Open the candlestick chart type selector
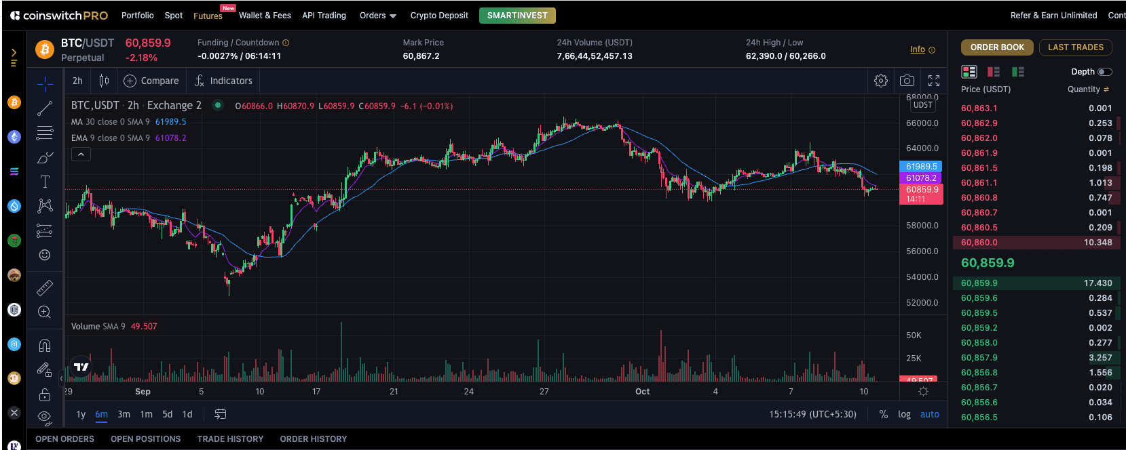Screen dimensions: 1126x450 104,81
